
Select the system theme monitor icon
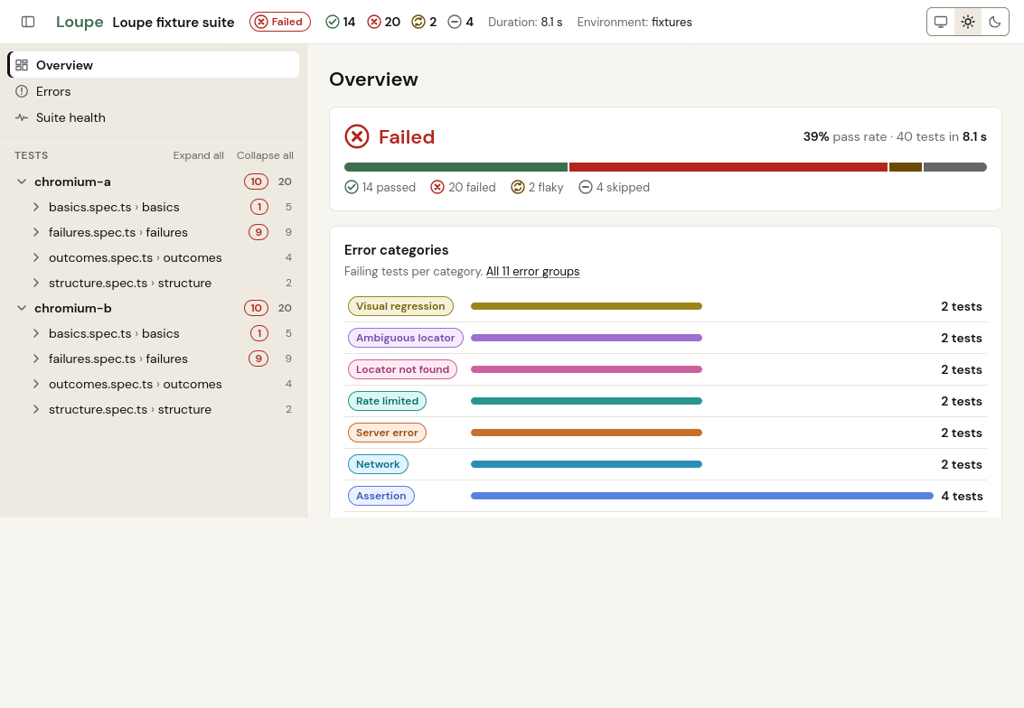(941, 22)
